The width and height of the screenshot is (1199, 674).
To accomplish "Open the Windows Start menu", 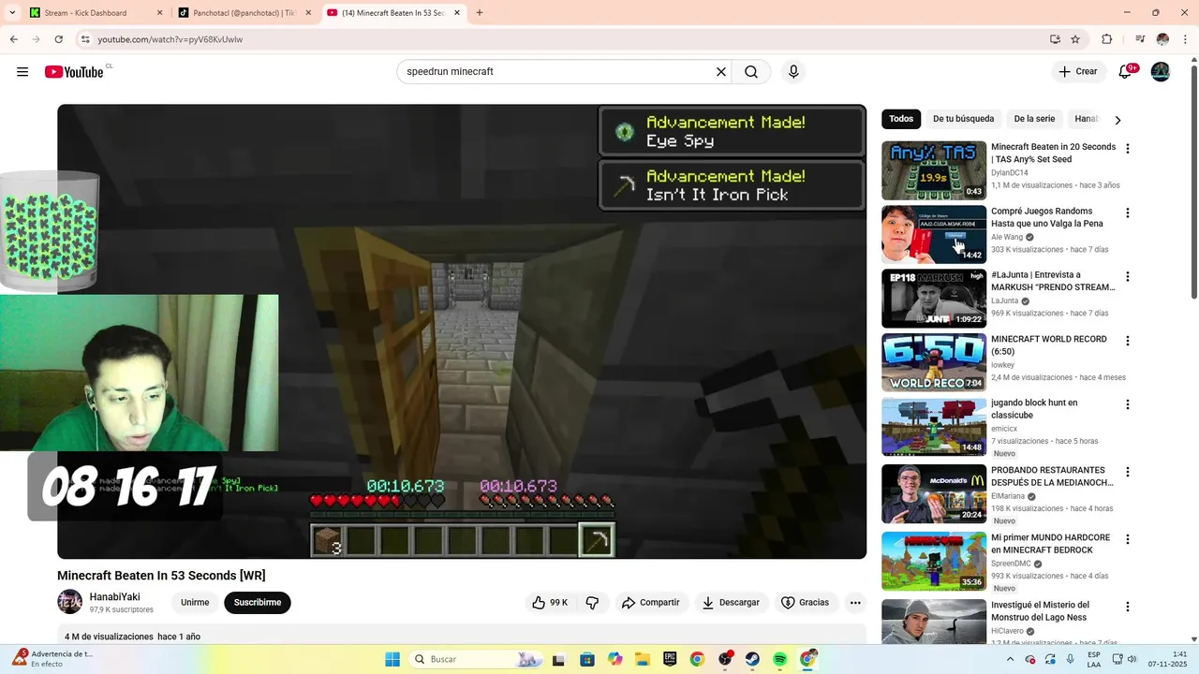I will coord(392,659).
